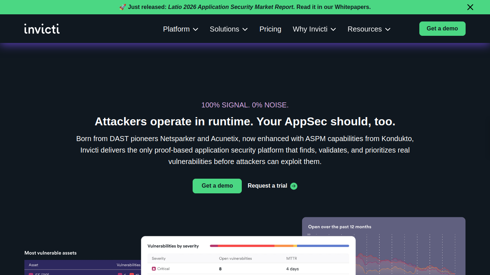The width and height of the screenshot is (490, 275).
Task: Click the Critical severity icon
Action: [x=154, y=269]
